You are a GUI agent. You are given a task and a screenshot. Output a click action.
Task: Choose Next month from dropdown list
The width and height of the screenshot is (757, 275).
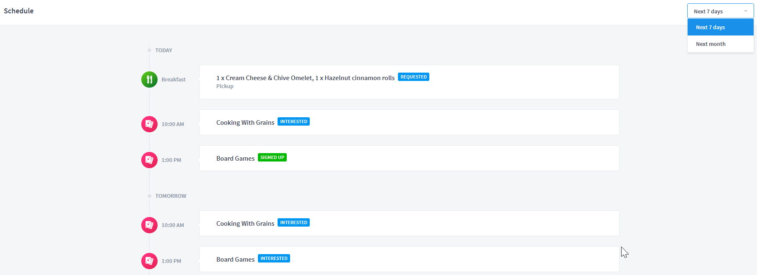coord(720,44)
